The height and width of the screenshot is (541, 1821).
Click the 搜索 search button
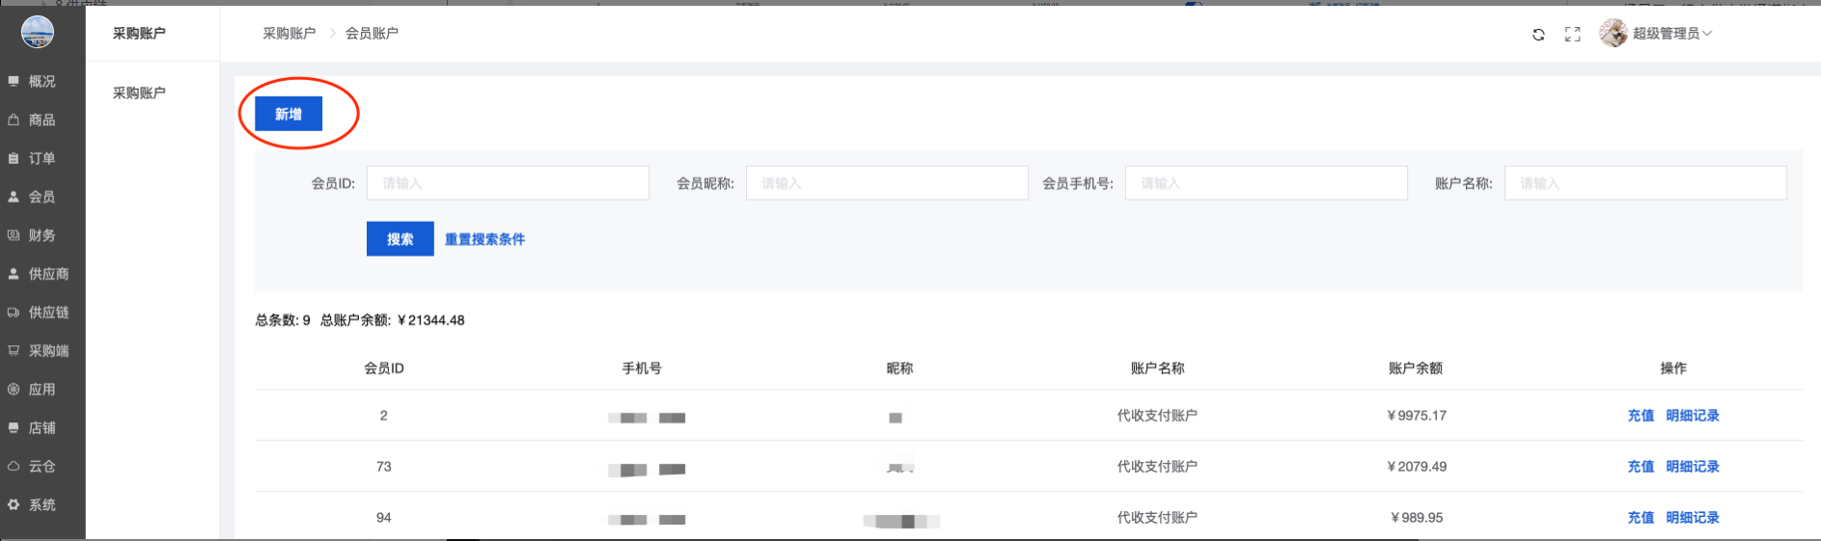click(400, 239)
